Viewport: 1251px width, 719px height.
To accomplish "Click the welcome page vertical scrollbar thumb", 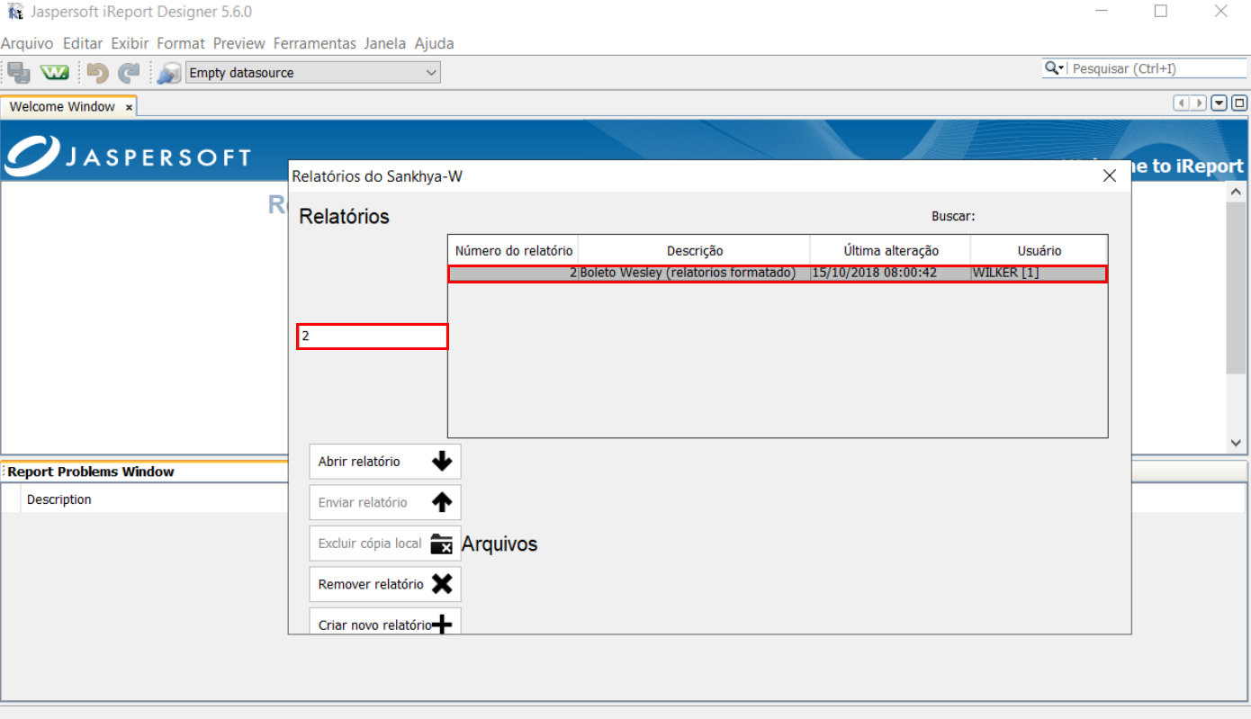I will pos(1236,288).
